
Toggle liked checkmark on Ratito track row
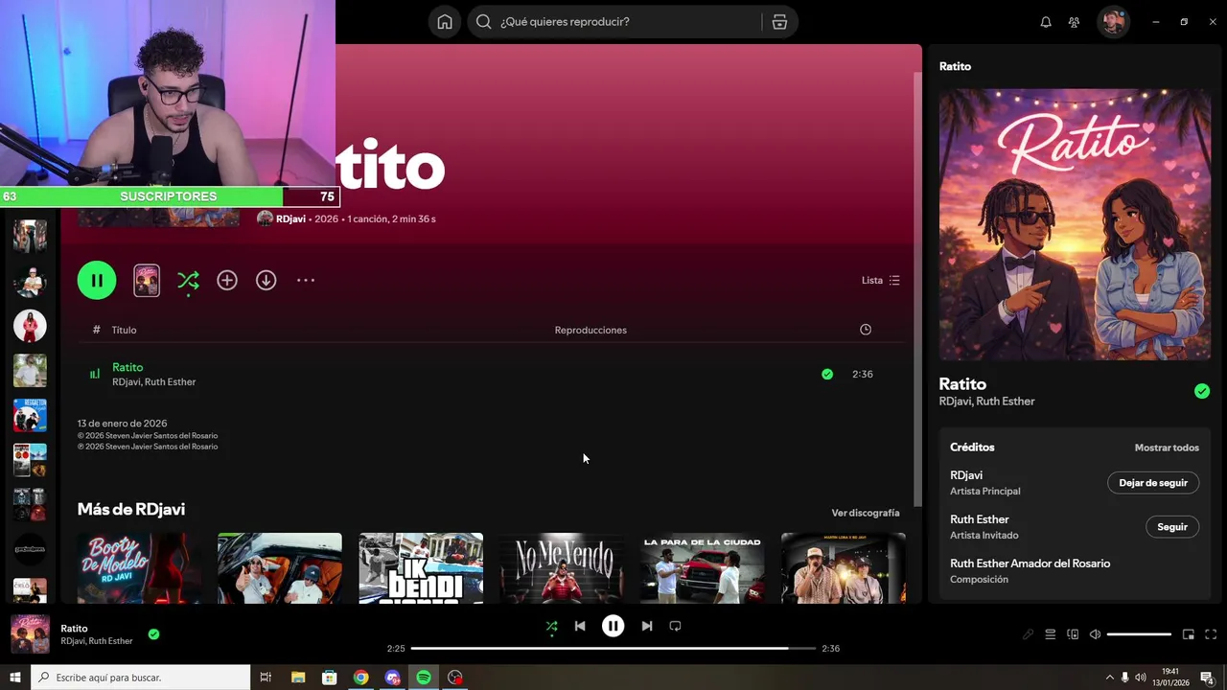pyautogui.click(x=827, y=374)
